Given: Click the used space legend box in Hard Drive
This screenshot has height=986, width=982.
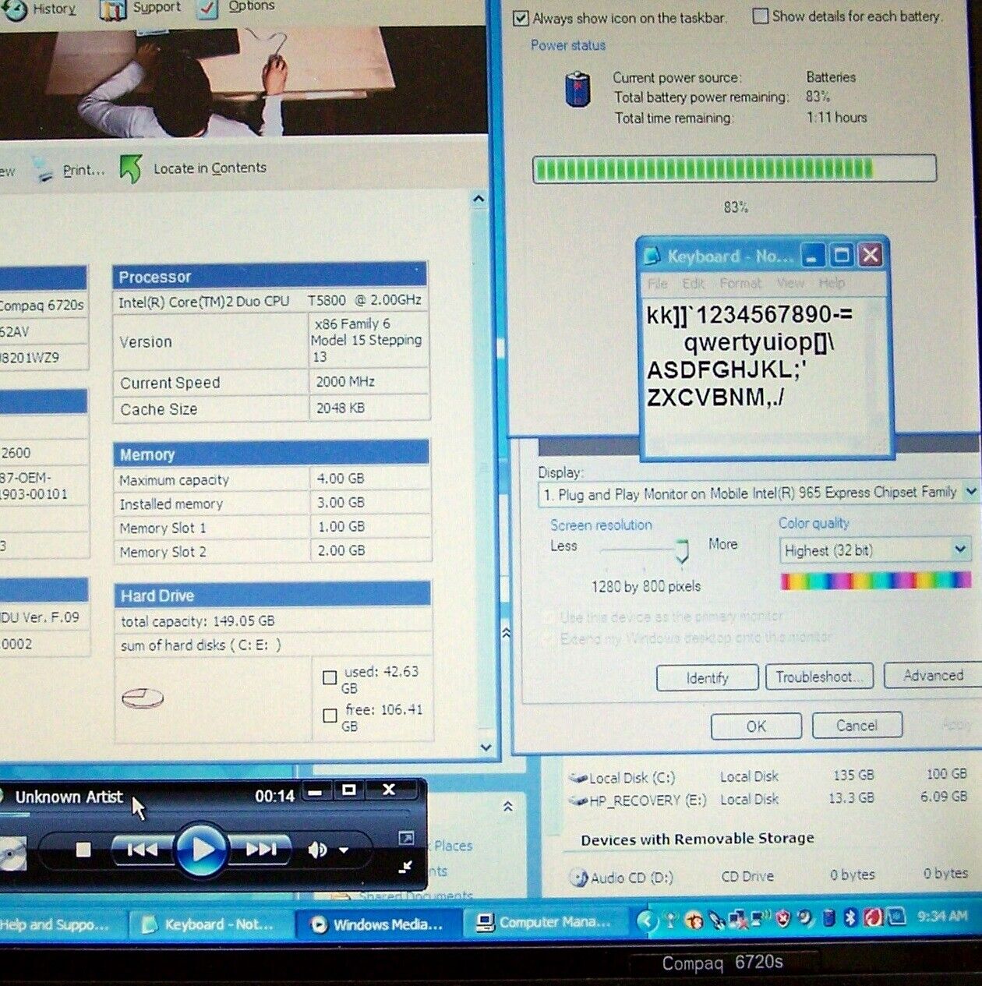Looking at the screenshot, I should (x=330, y=678).
